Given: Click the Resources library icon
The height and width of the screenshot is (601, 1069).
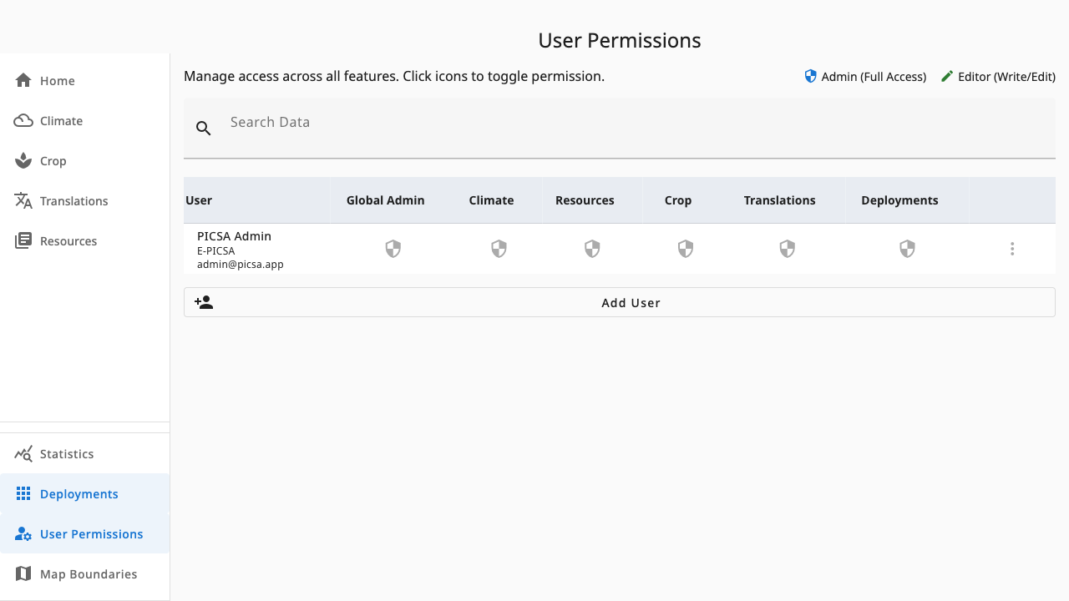Looking at the screenshot, I should tap(23, 240).
